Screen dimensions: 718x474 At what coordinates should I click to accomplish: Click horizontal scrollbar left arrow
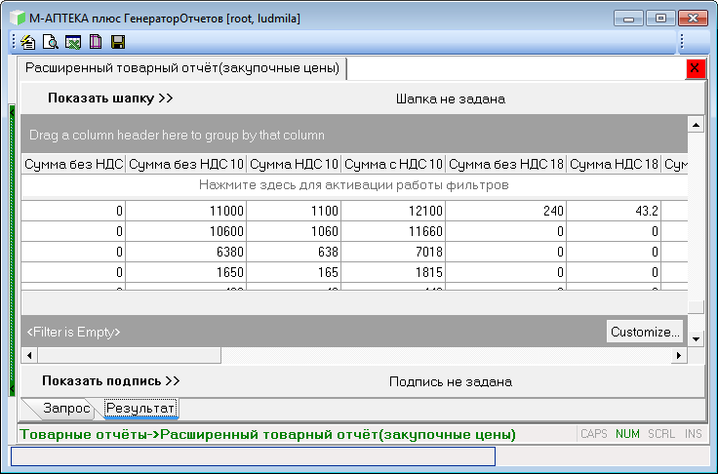[29, 355]
